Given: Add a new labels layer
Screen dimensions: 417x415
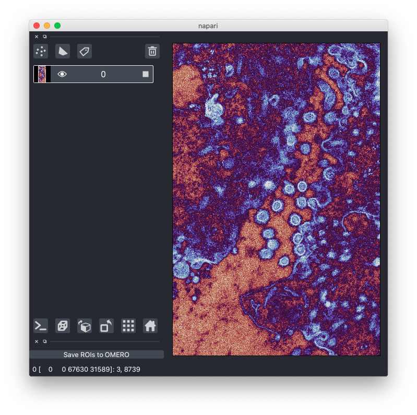Looking at the screenshot, I should (x=85, y=51).
